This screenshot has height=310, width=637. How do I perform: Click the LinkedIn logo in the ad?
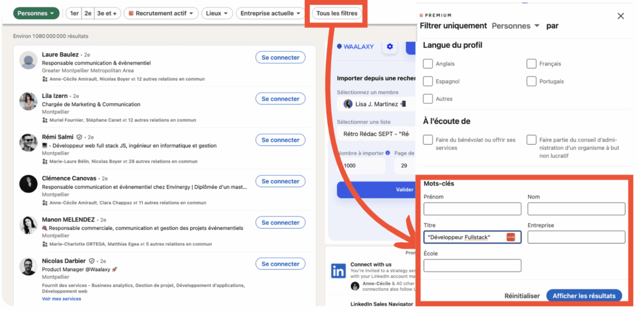(x=338, y=271)
